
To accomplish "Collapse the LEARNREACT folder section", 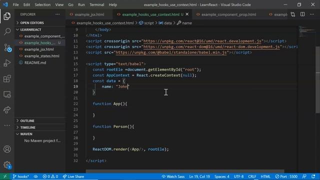I will pos(40,29).
